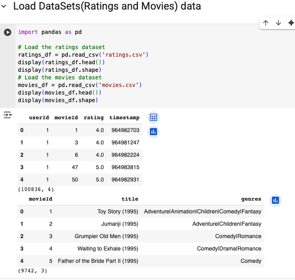
Task: Click the display(ratings_df.head()) code line
Action: [x=61, y=62]
